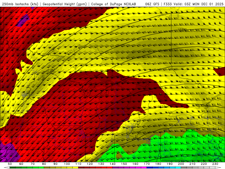Click the 200 value on the color scale
Screen dimensions: 225x169
coord(181,164)
